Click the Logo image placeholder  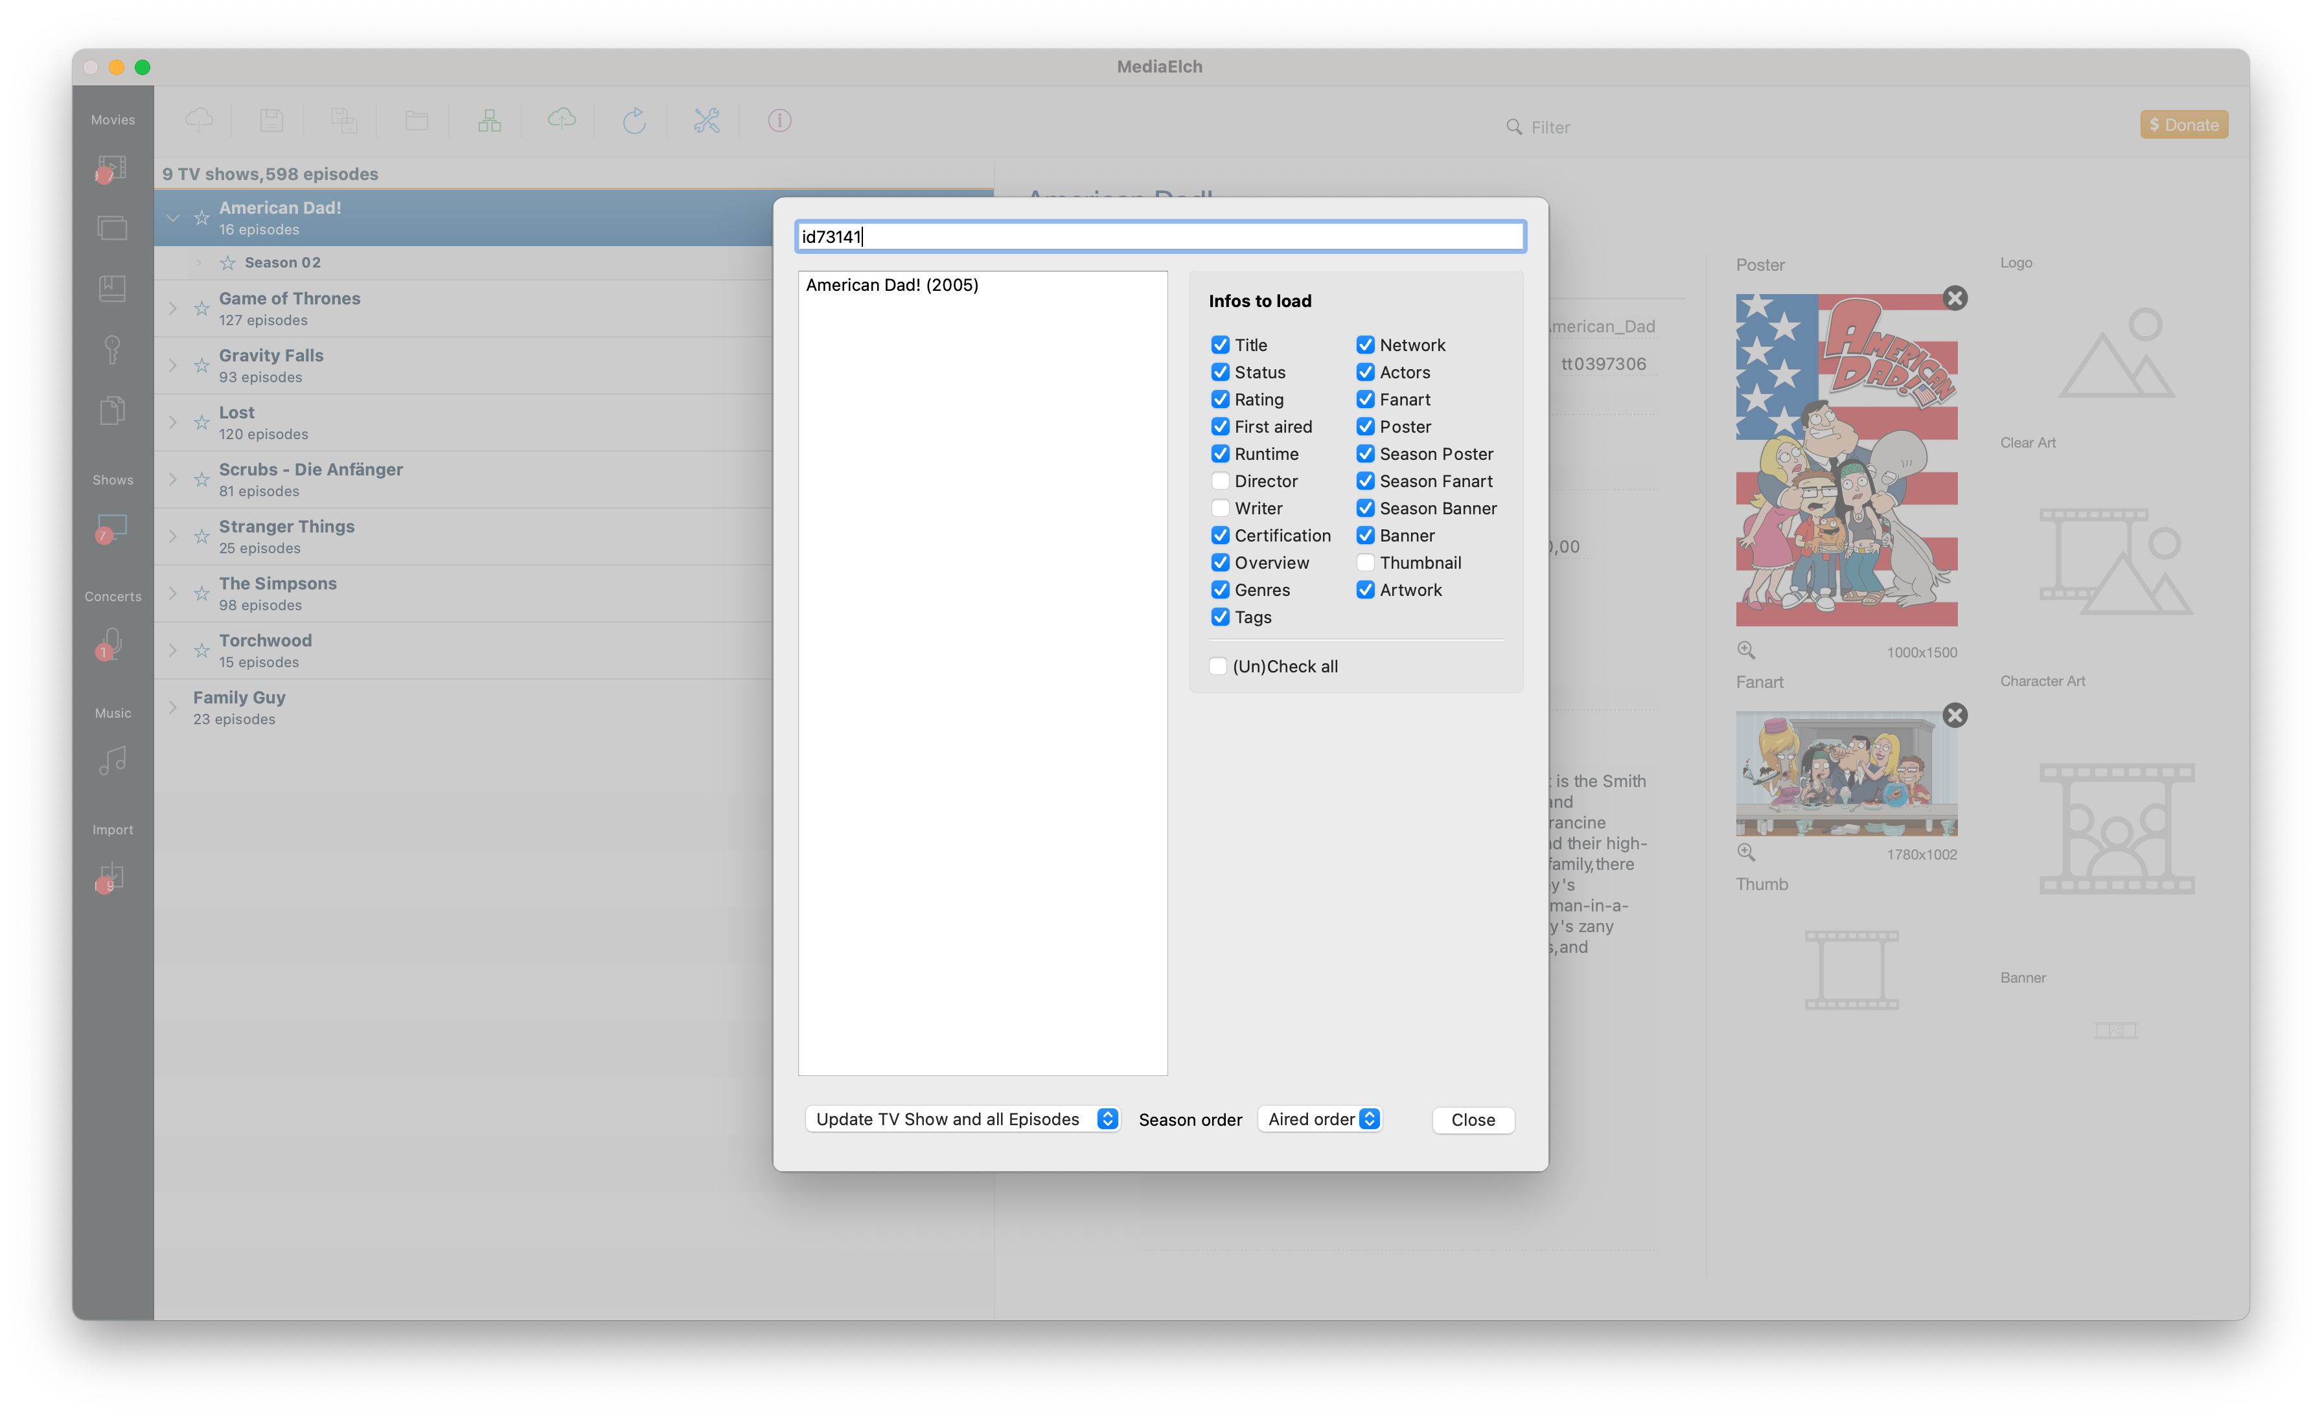(2117, 353)
